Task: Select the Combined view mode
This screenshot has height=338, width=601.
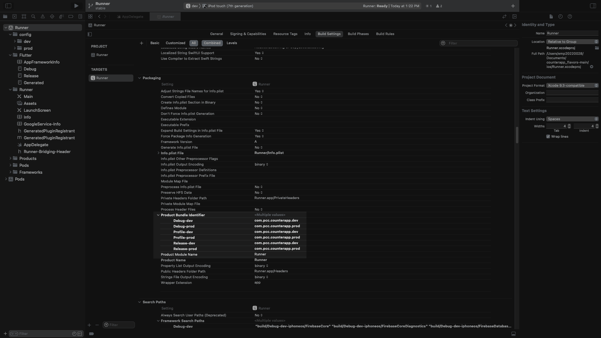Action: 212,43
